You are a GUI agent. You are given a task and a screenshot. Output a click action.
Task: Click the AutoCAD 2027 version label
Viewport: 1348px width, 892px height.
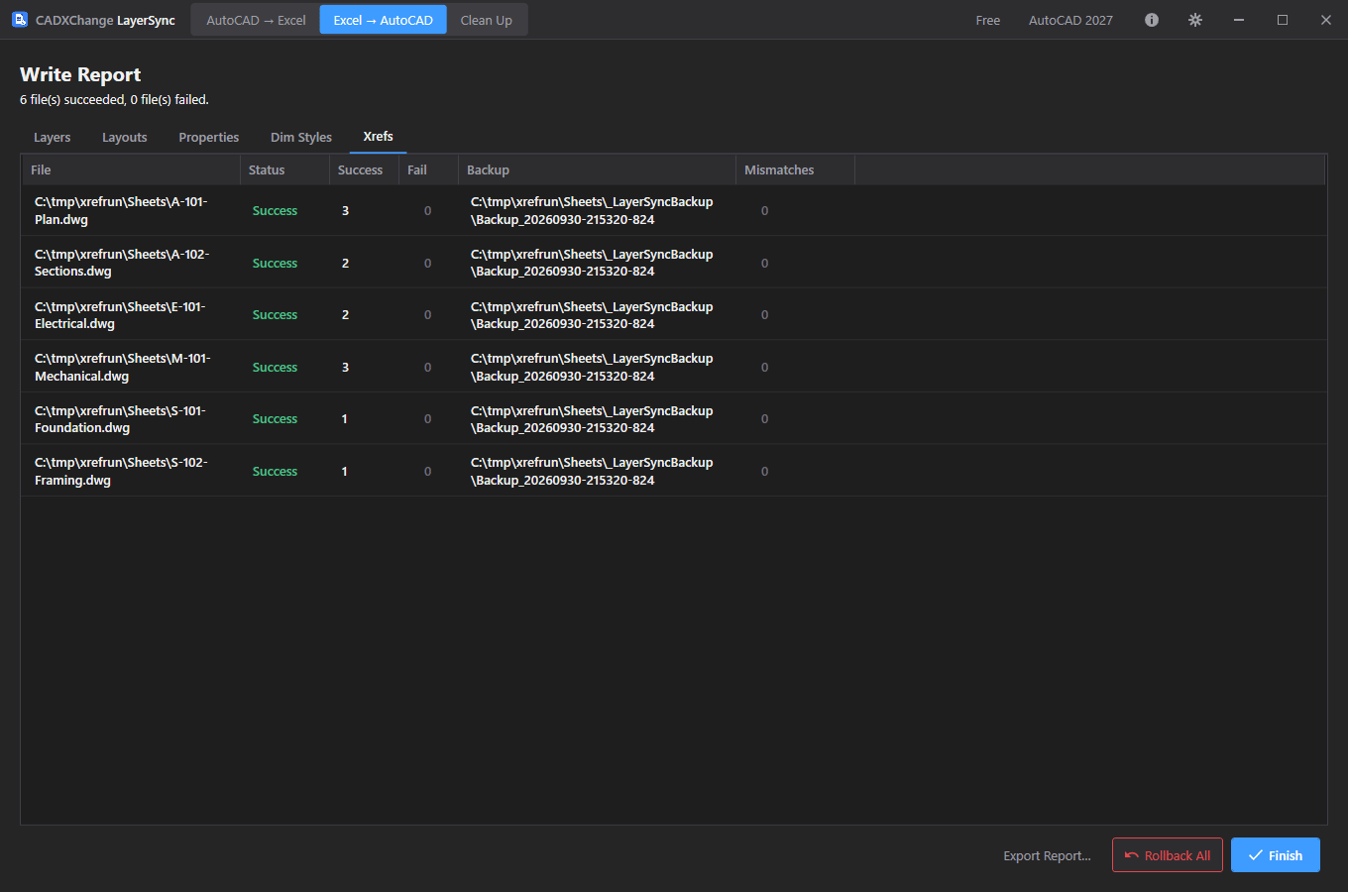1070,20
